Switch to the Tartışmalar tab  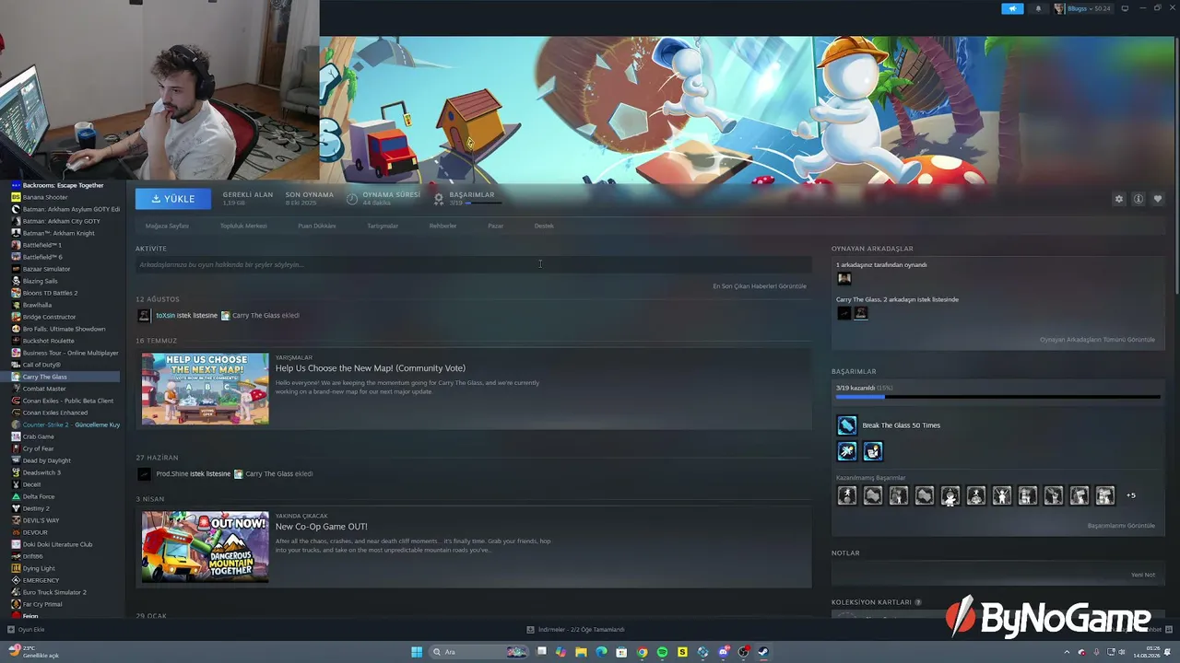click(x=383, y=226)
